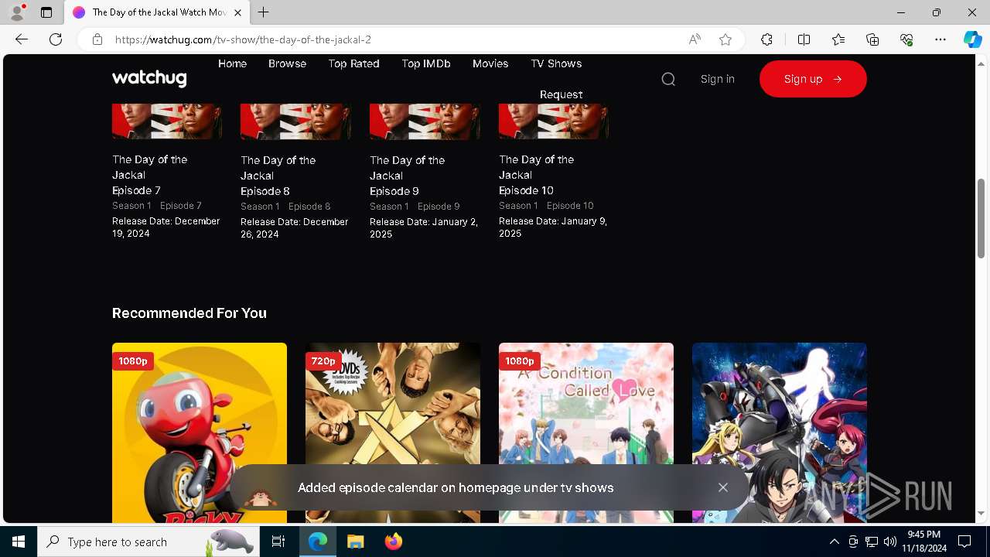Dismiss the episode calendar notification
This screenshot has width=990, height=557.
722,487
